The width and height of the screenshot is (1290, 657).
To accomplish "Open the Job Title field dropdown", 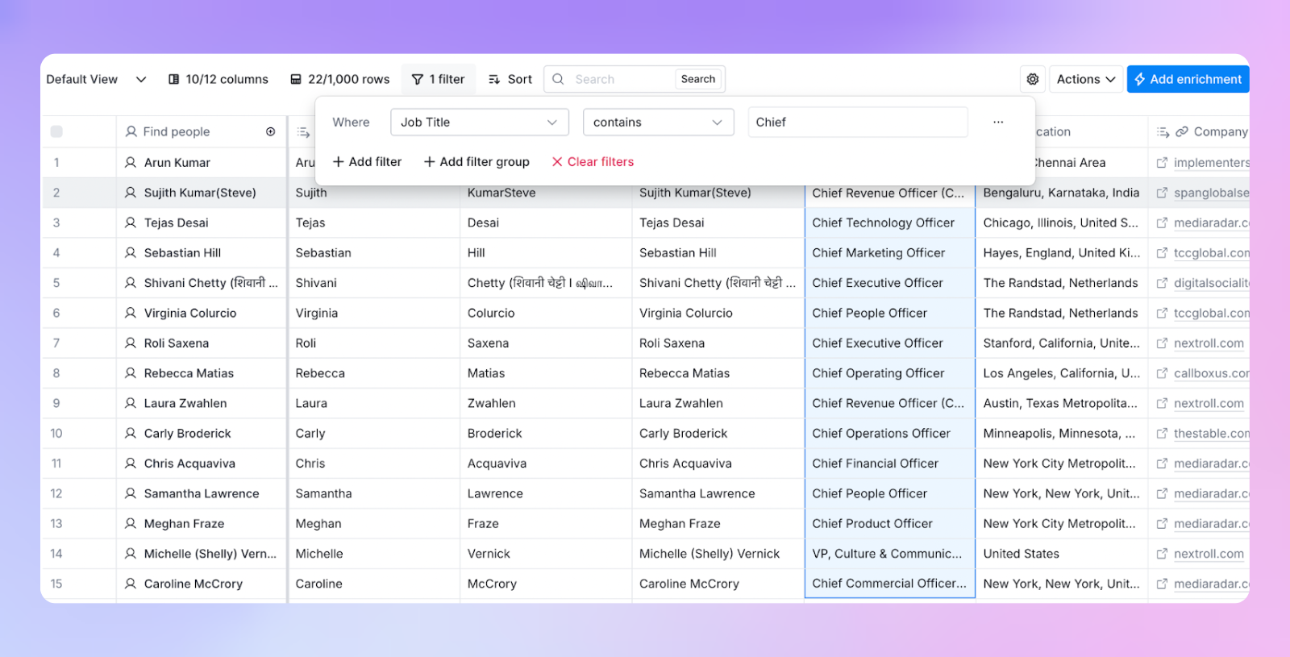I will point(480,122).
